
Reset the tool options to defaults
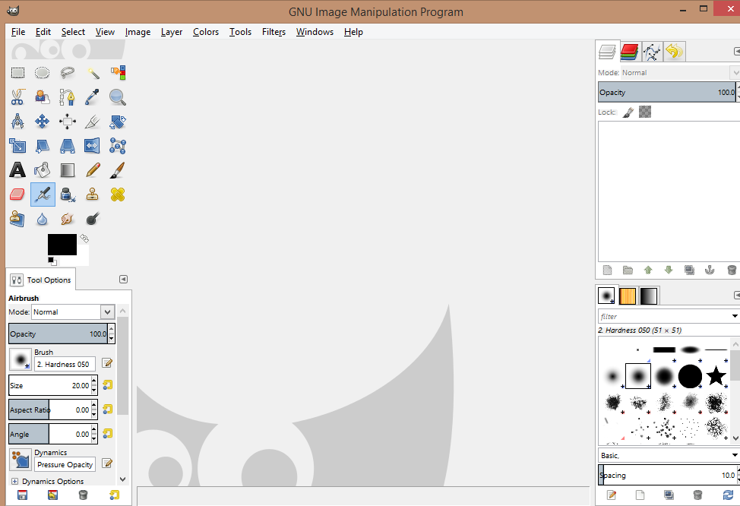(115, 494)
